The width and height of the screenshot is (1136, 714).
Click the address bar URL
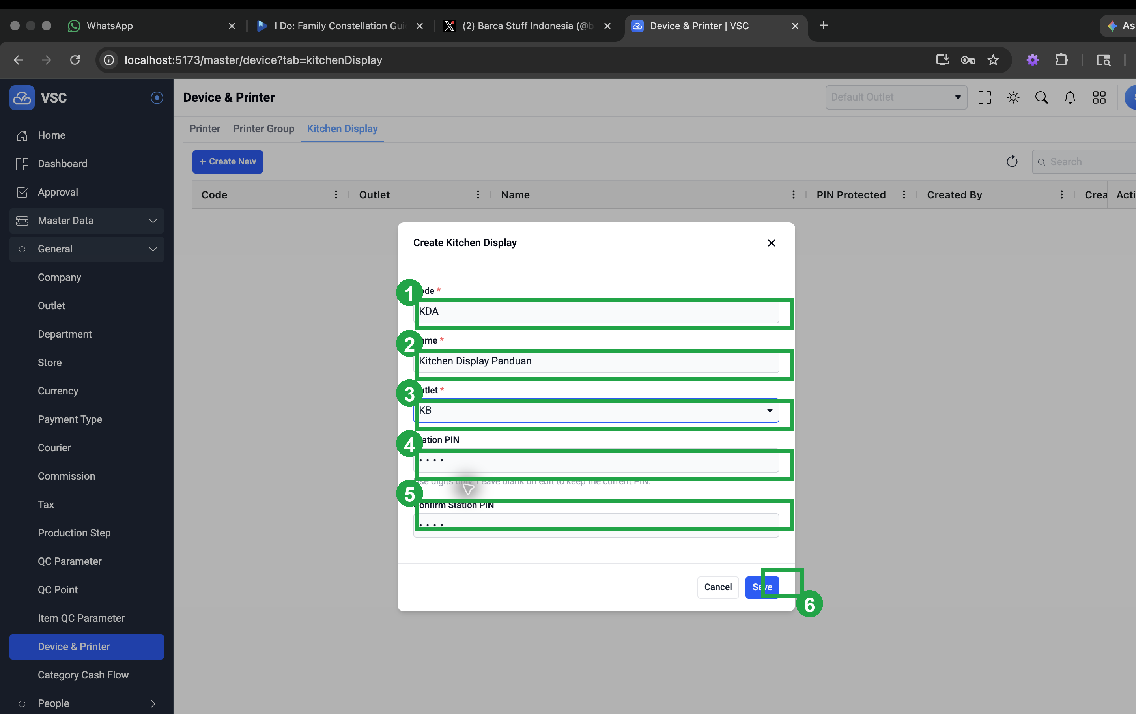coord(253,60)
